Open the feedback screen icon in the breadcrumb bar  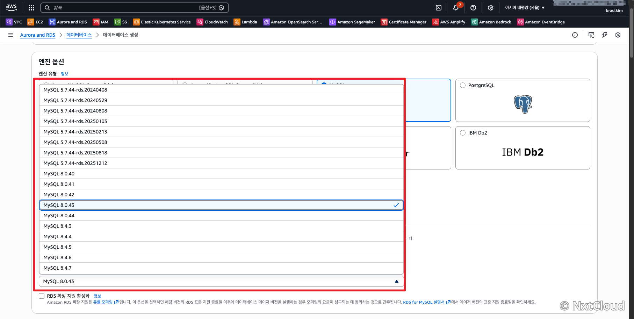[591, 35]
